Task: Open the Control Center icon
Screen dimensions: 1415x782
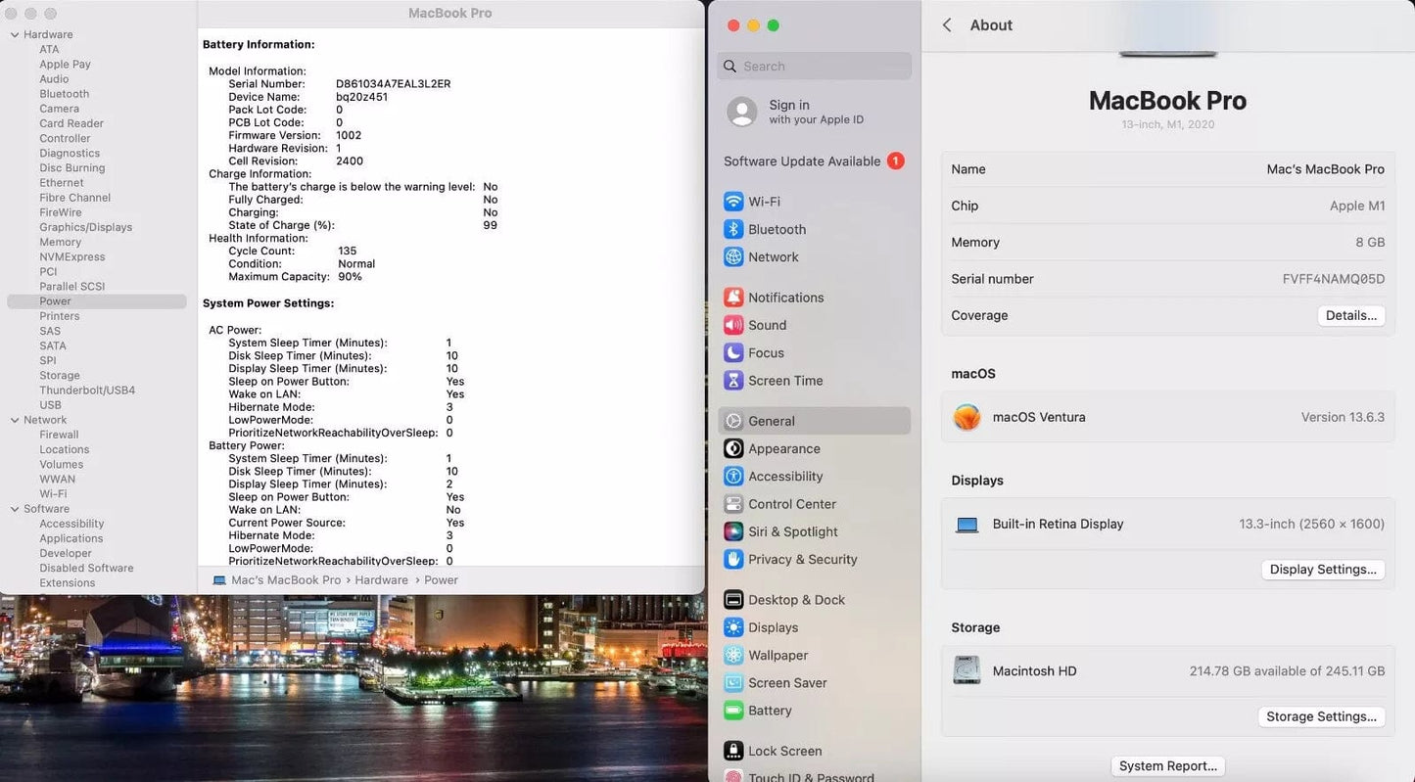Action: coord(733,504)
